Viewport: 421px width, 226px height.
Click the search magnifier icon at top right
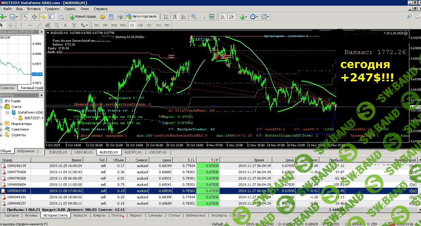[x=409, y=17]
